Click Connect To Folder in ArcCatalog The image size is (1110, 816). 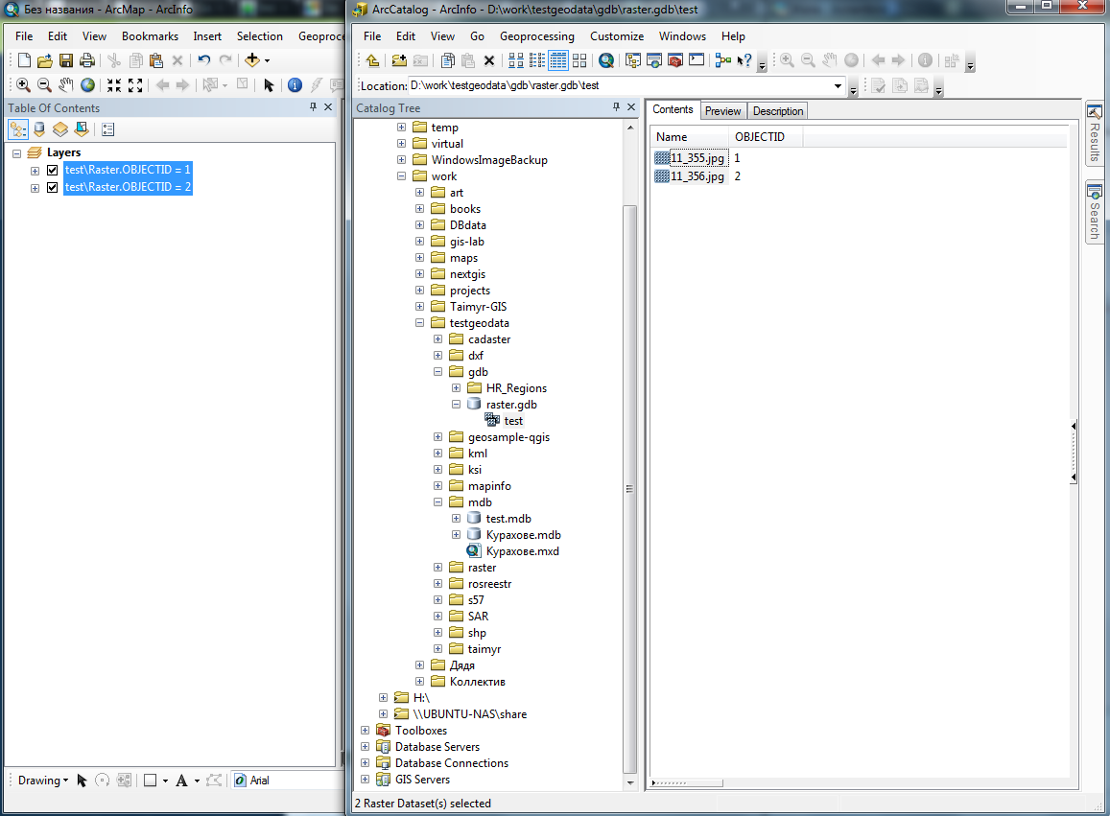pos(399,60)
